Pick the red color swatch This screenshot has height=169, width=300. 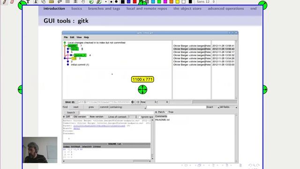135,2
